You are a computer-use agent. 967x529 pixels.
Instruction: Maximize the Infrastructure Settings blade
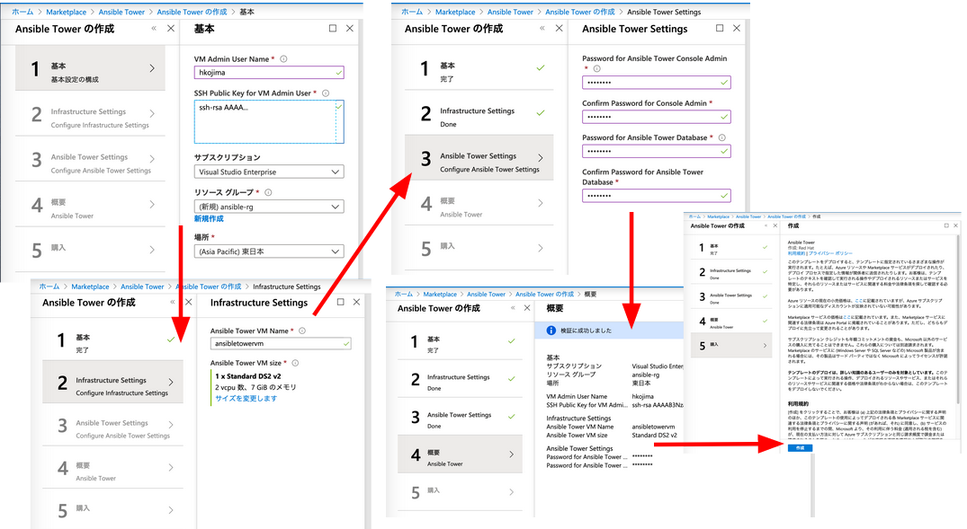point(340,302)
